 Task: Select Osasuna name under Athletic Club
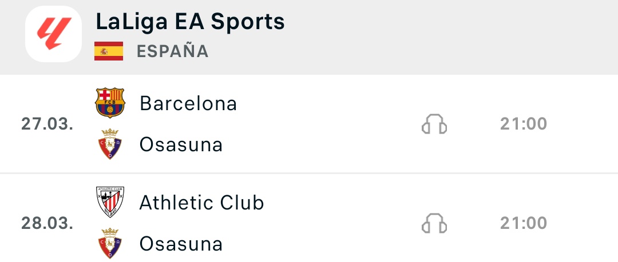pyautogui.click(x=181, y=244)
